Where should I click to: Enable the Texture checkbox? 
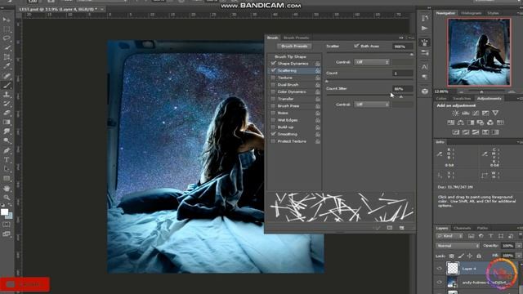273,78
